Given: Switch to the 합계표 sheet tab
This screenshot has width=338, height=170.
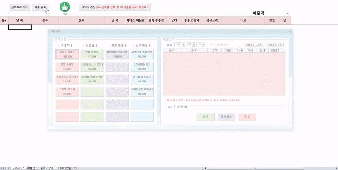Looking at the screenshot, I should pos(52,168).
